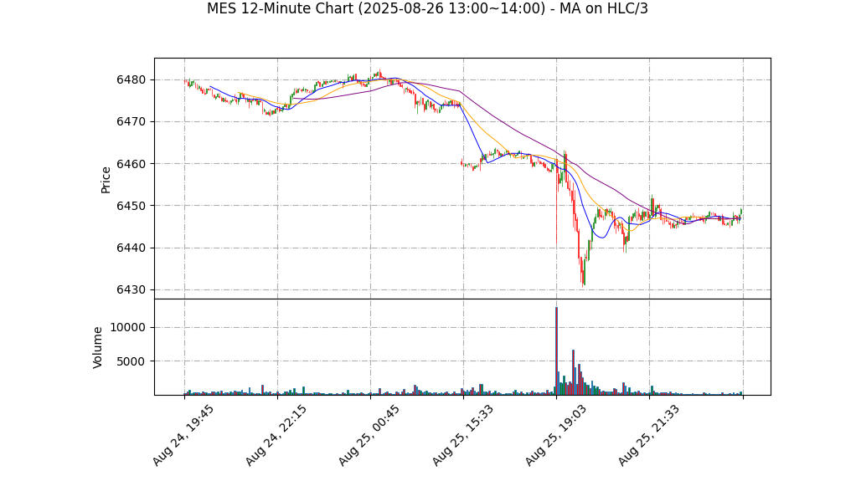
Task: Click the tallest volume spike bar
Action: [x=556, y=351]
